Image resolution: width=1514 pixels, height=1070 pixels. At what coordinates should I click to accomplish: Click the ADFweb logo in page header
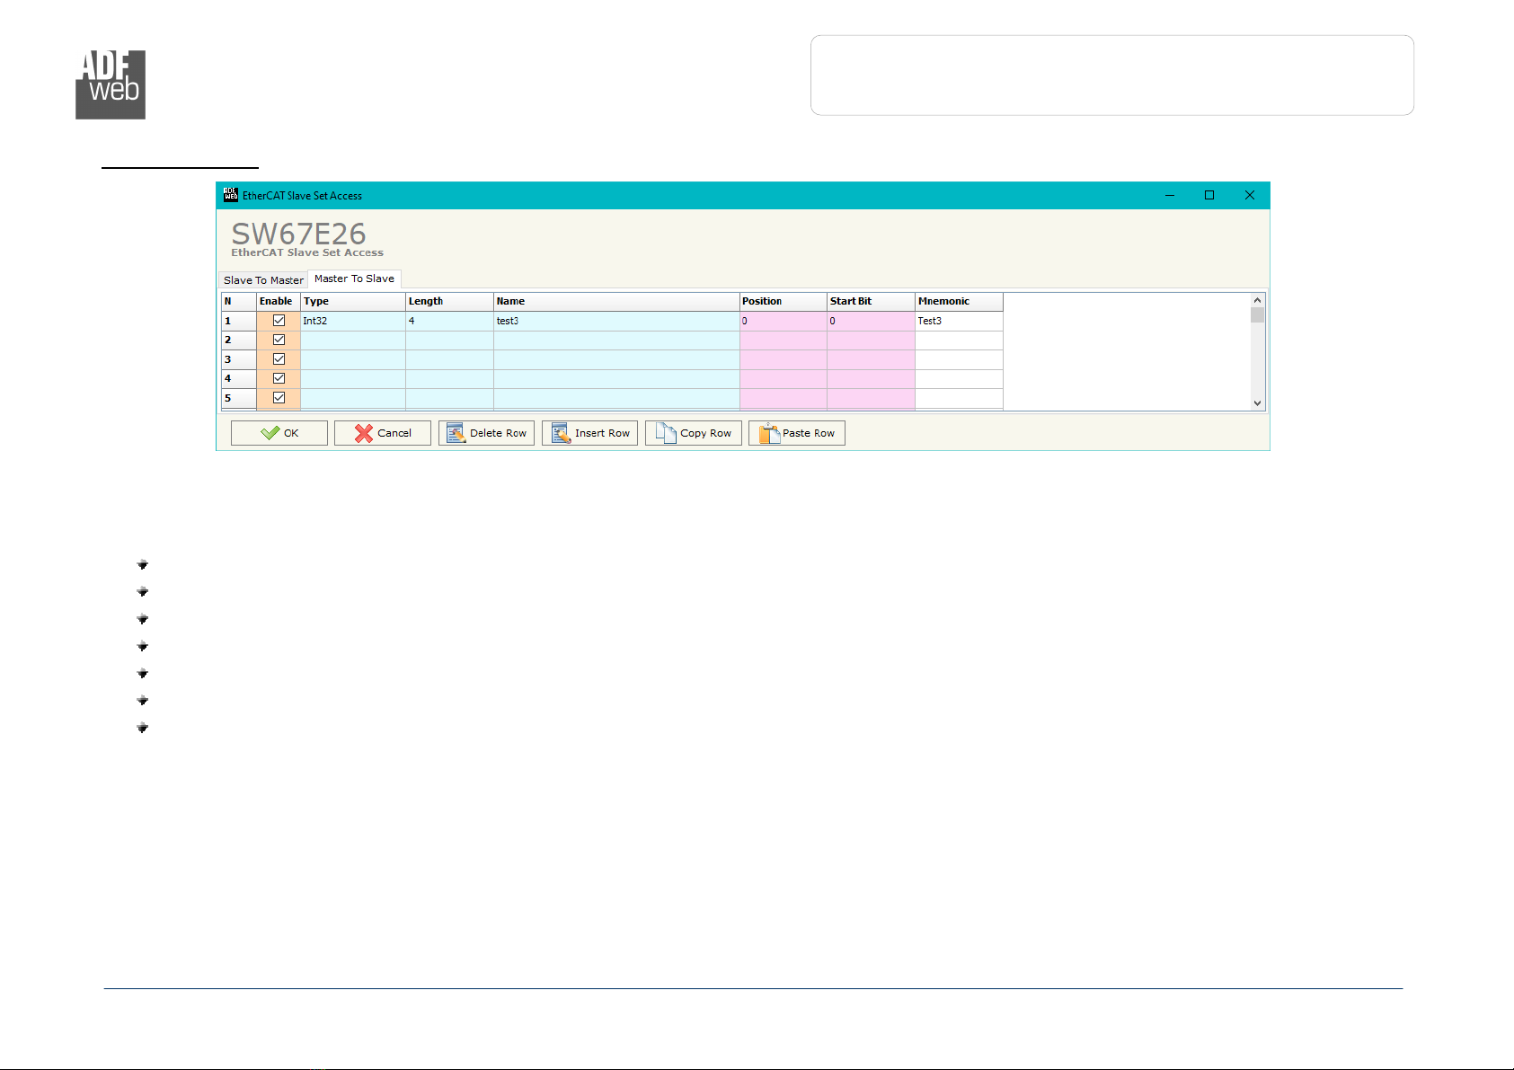click(111, 84)
